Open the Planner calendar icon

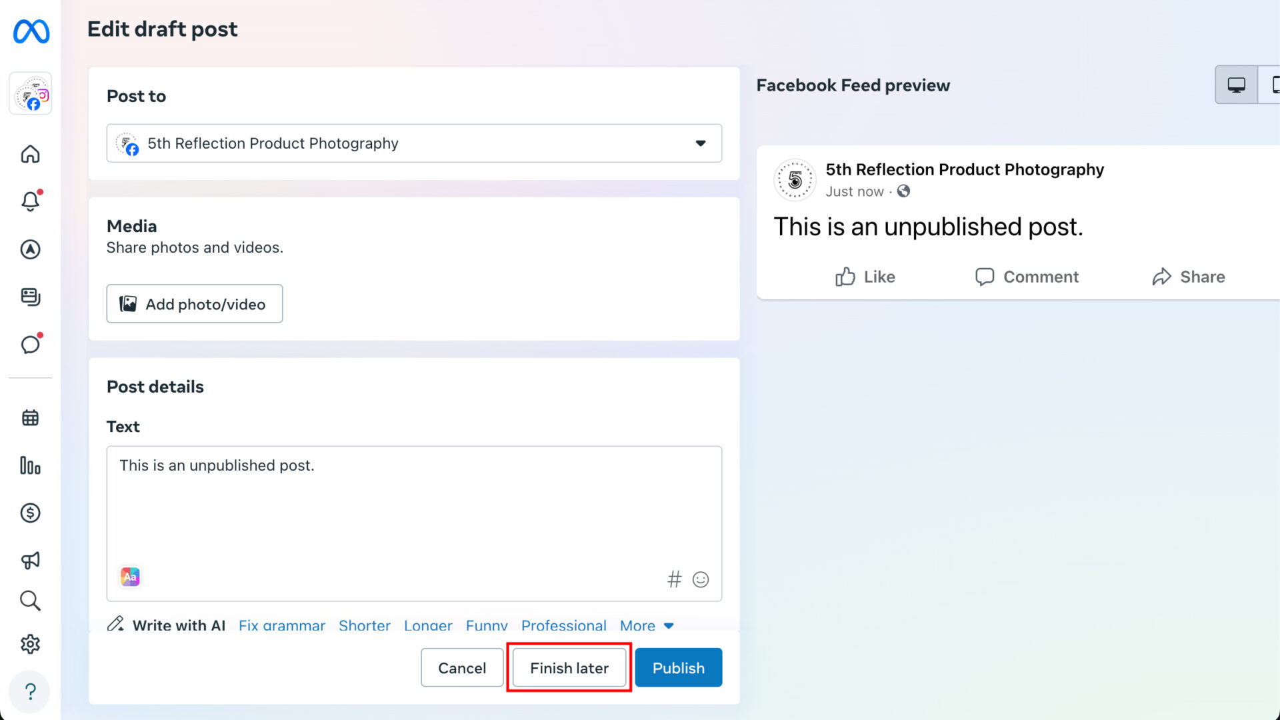point(30,417)
